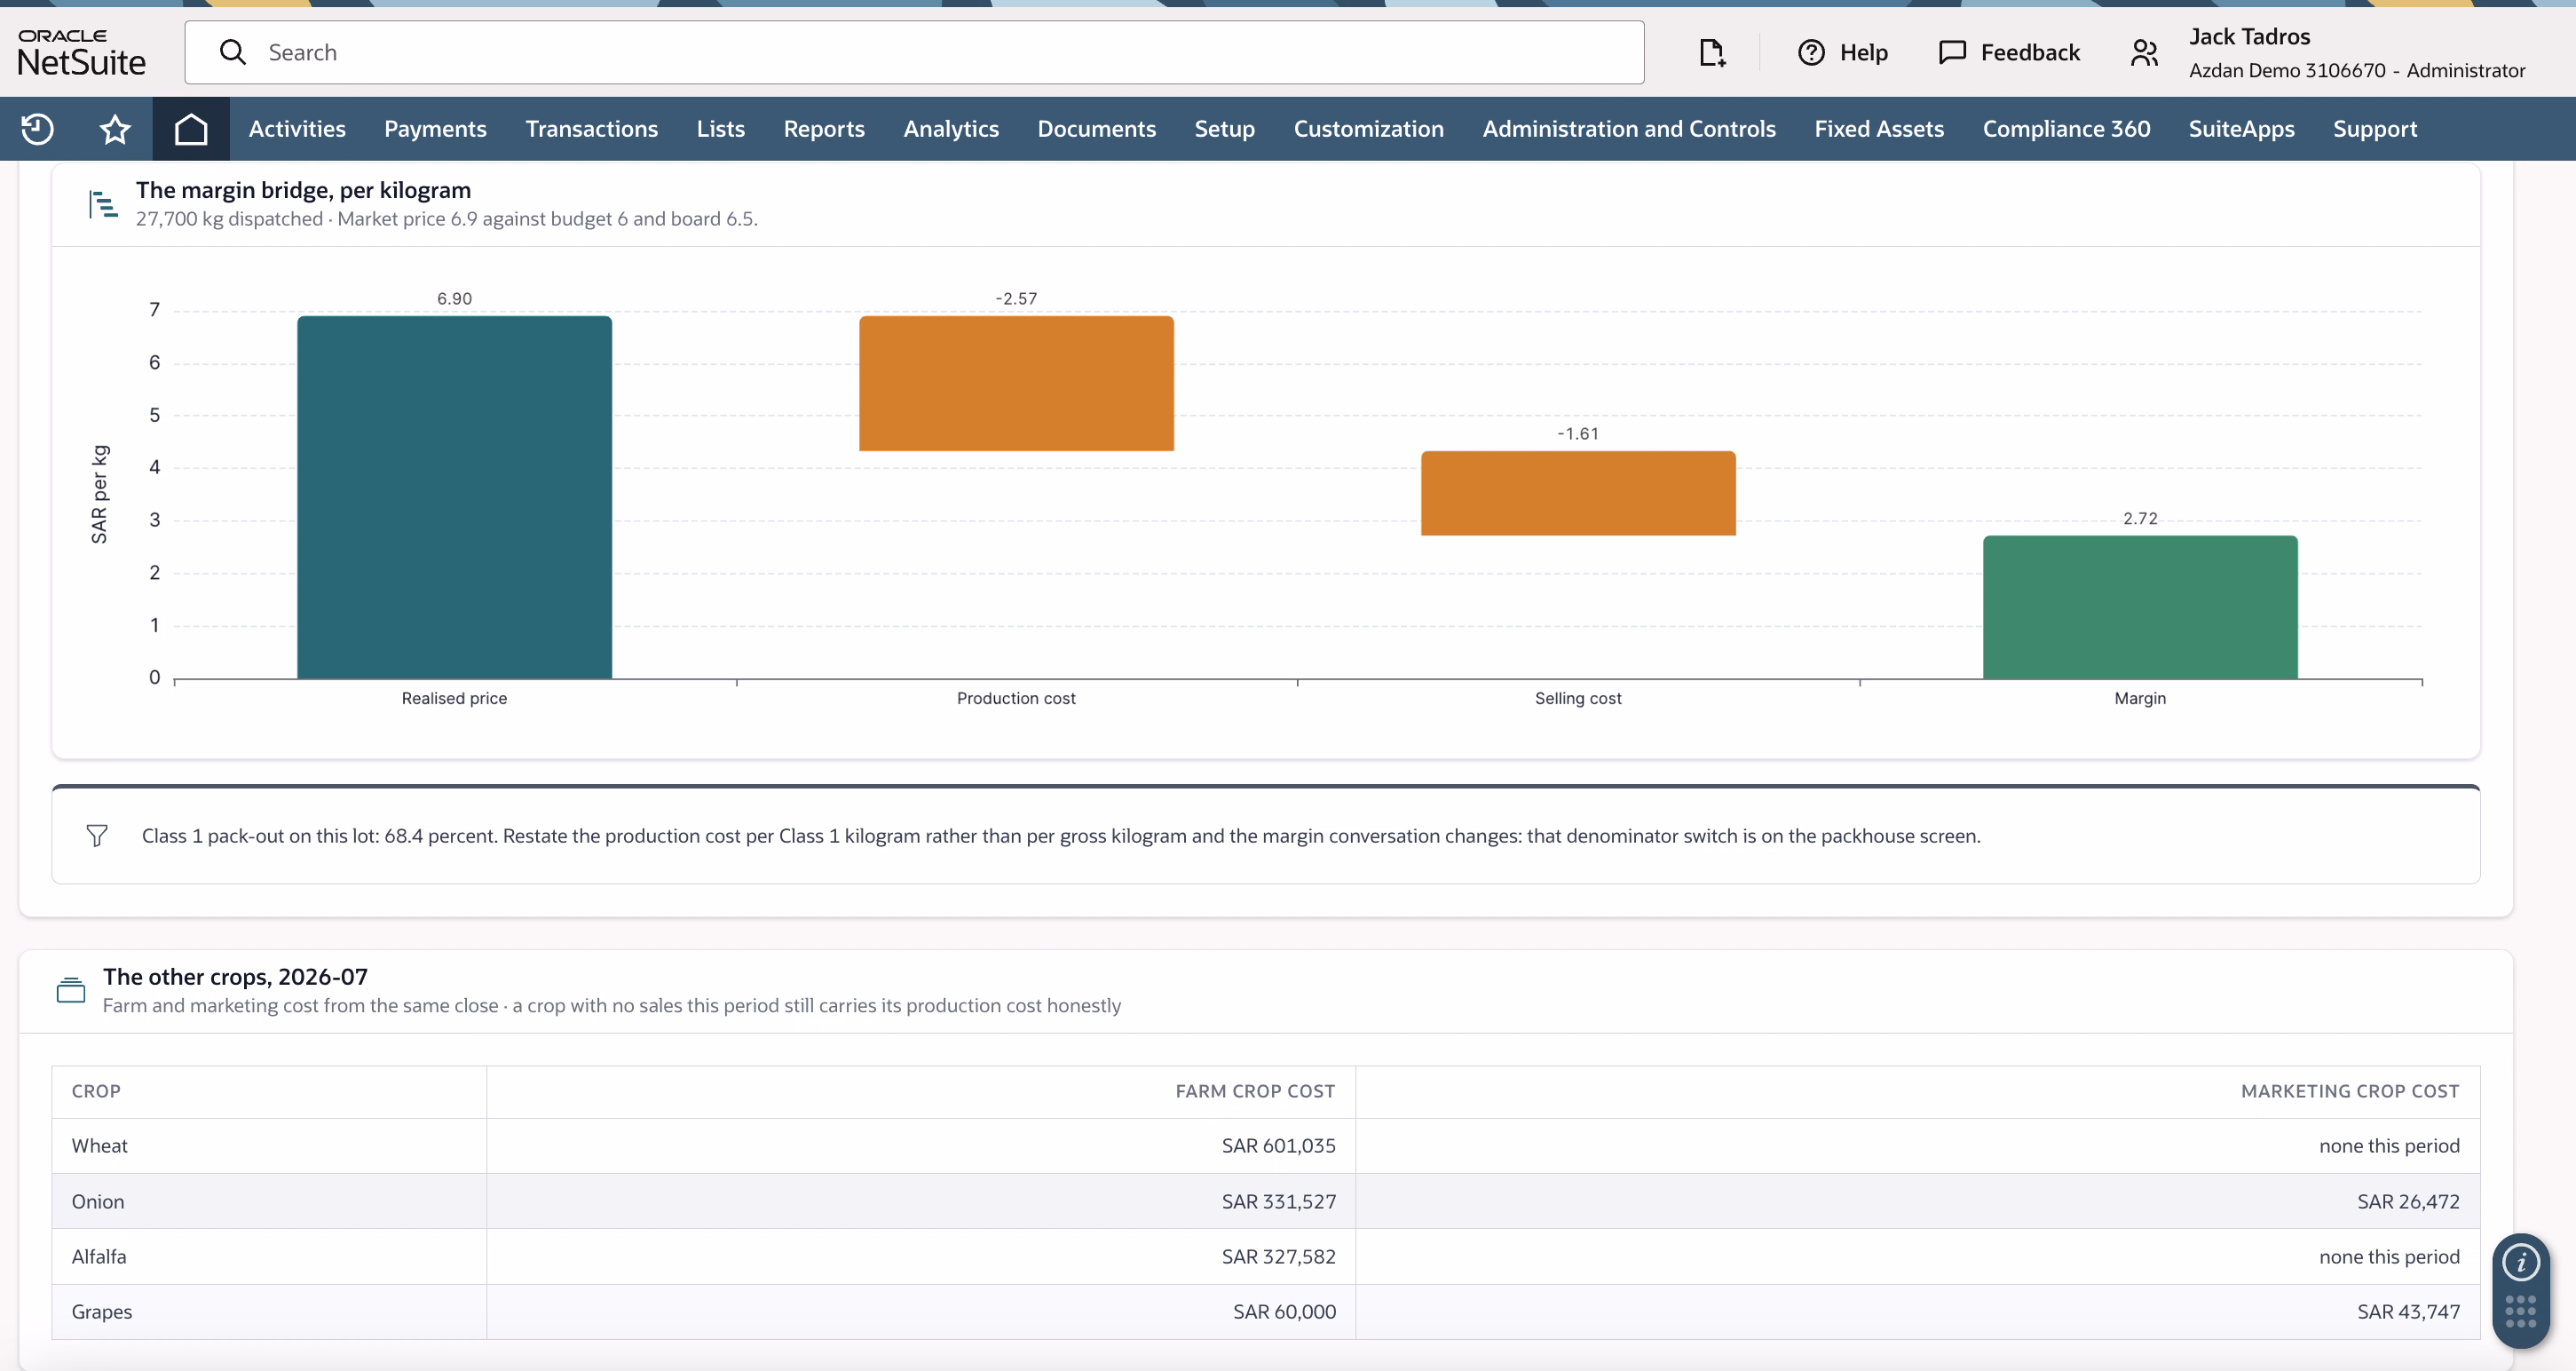Image resolution: width=2576 pixels, height=1371 pixels.
Task: Click the Realised price axis label
Action: tap(454, 698)
